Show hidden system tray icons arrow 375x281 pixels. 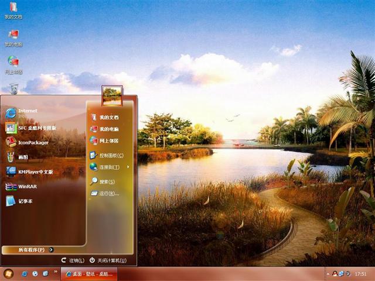point(328,274)
